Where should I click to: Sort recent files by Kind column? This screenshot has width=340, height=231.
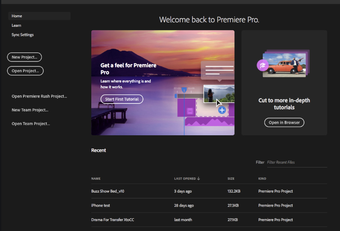262,179
